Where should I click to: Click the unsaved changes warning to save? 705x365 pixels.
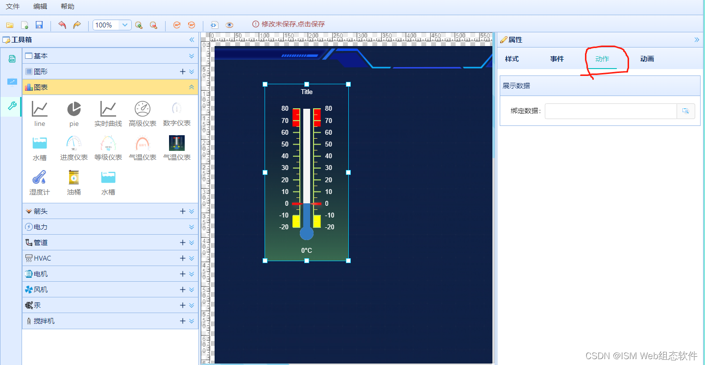(x=289, y=24)
